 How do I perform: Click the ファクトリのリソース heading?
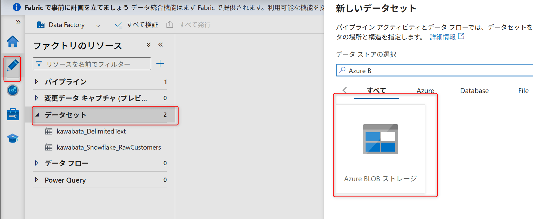(x=77, y=46)
